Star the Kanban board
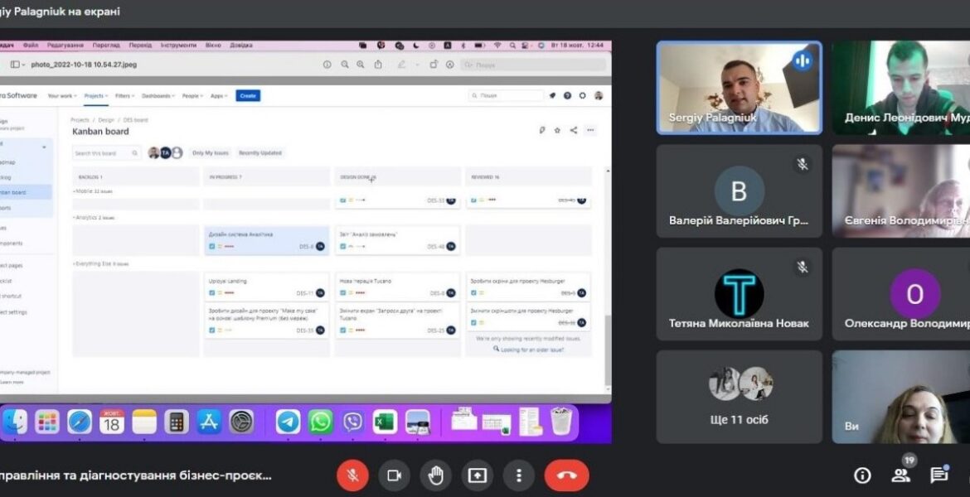The height and width of the screenshot is (497, 970). (557, 130)
